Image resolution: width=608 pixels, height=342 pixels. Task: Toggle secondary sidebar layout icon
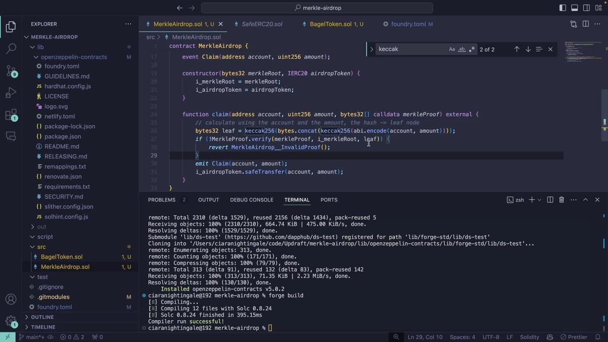586,8
